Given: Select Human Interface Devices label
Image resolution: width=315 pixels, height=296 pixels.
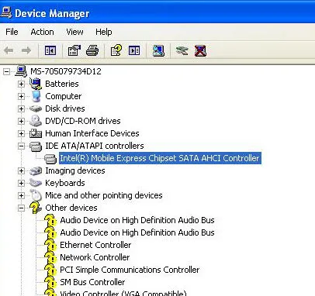Looking at the screenshot, I should tap(92, 133).
